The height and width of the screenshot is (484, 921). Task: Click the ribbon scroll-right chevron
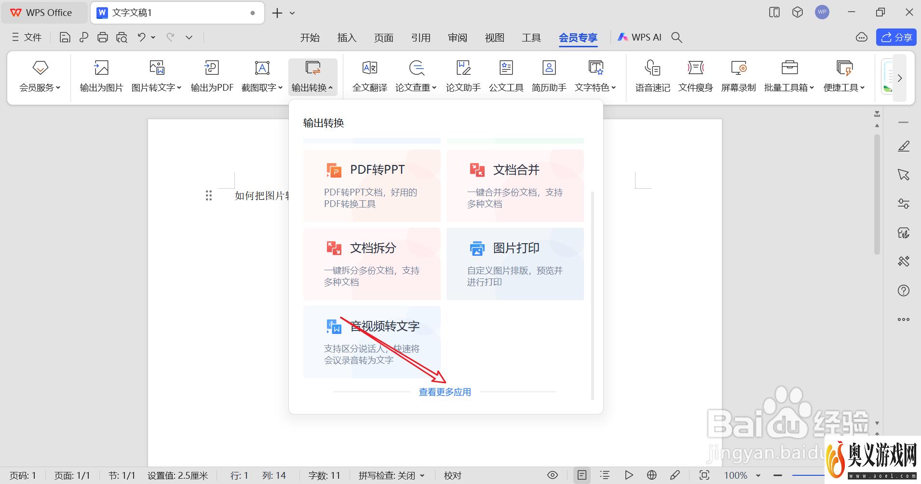coord(900,78)
